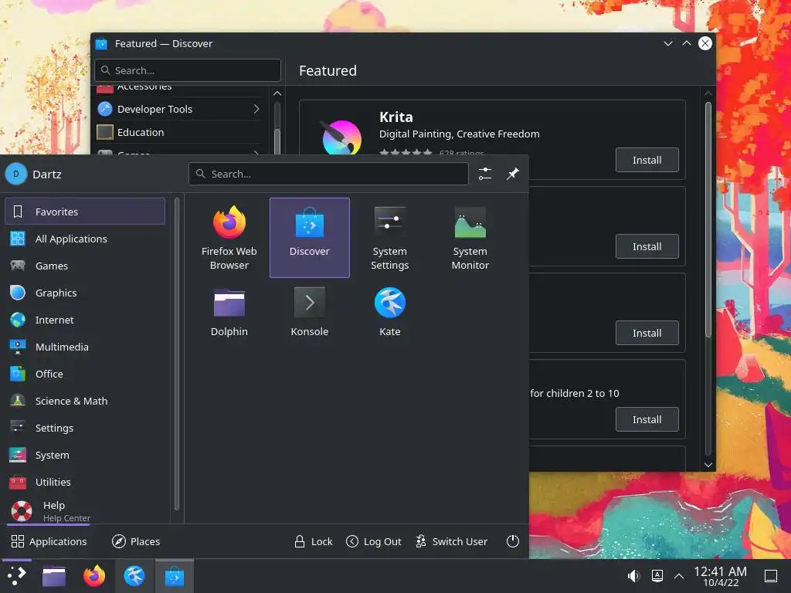Open Discover window keep-below chevron
Image resolution: width=791 pixels, height=593 pixels.
[668, 43]
